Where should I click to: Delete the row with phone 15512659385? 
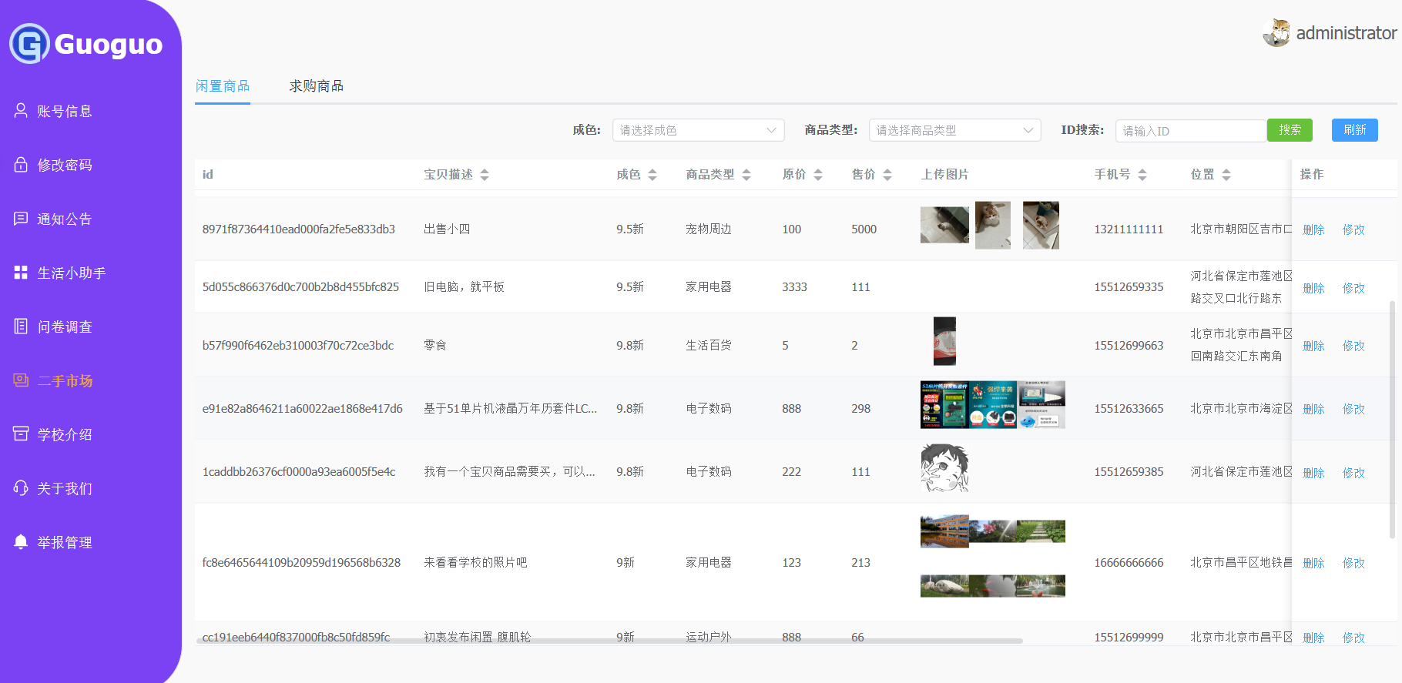click(1313, 473)
